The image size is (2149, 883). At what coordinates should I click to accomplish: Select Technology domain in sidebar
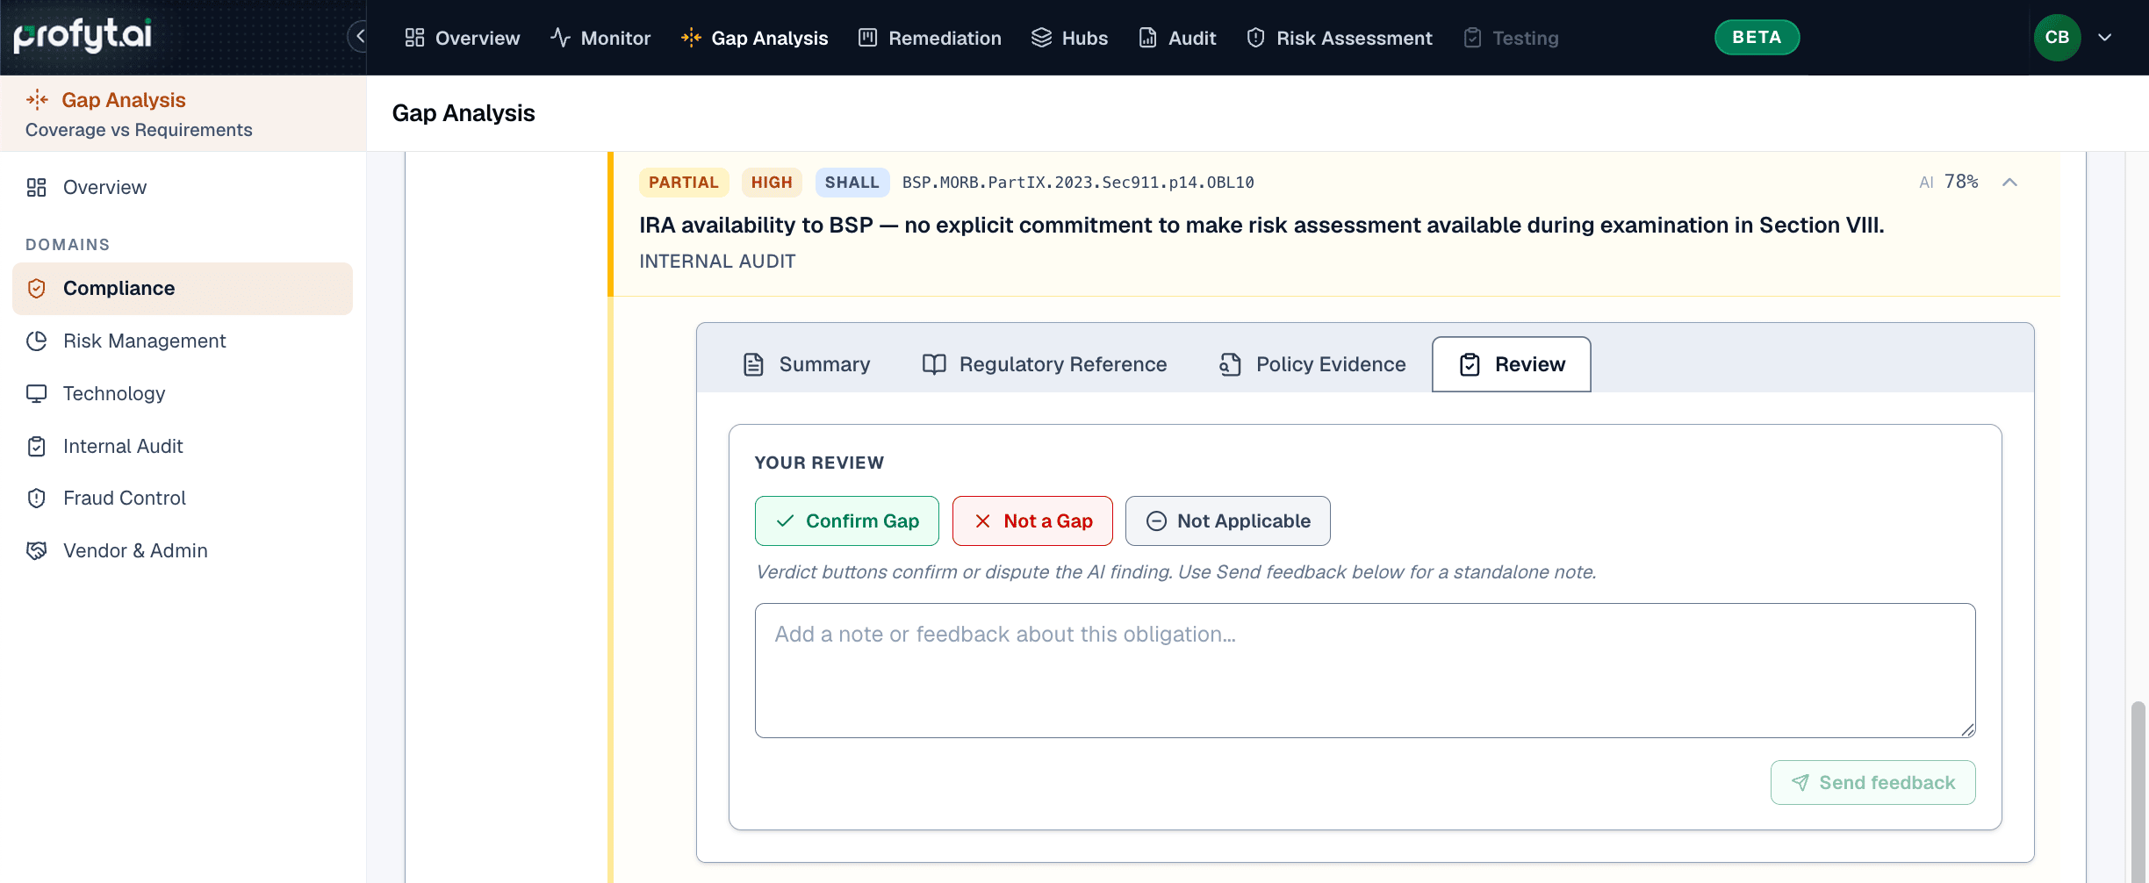coord(183,394)
